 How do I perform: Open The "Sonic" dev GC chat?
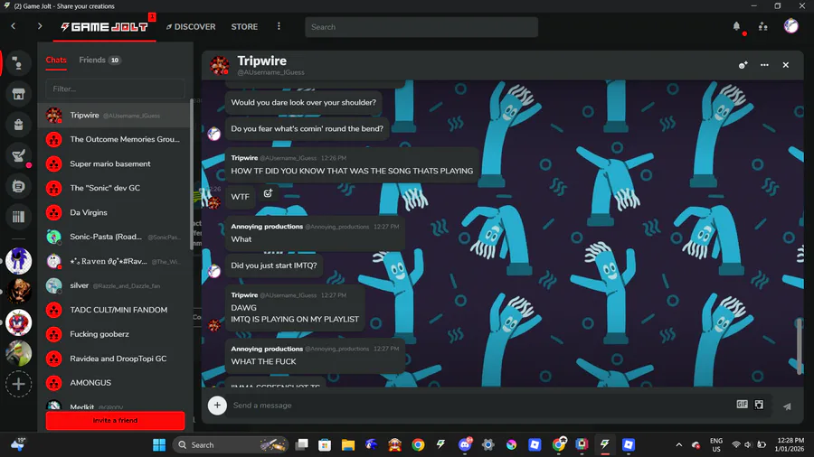(x=114, y=188)
